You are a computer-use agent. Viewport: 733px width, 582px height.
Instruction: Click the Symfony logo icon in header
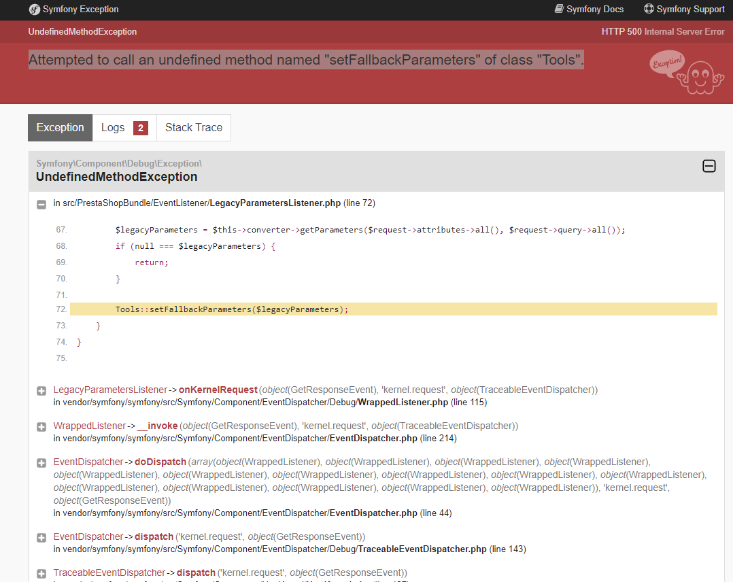[34, 10]
